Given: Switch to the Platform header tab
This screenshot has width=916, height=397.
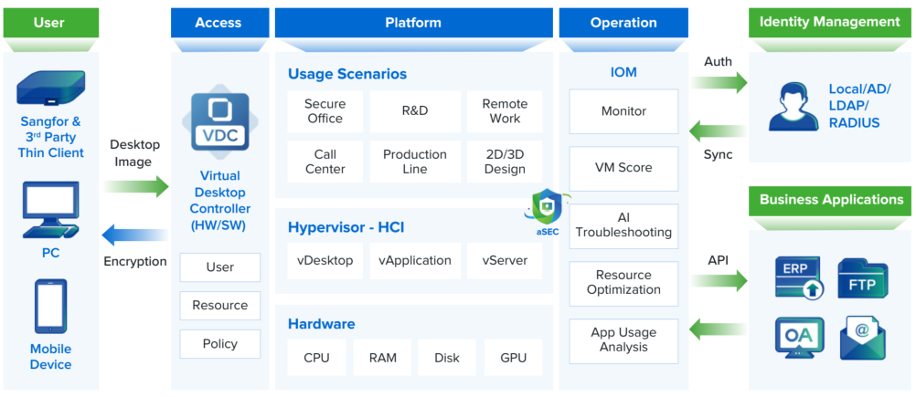Looking at the screenshot, I should point(413,23).
